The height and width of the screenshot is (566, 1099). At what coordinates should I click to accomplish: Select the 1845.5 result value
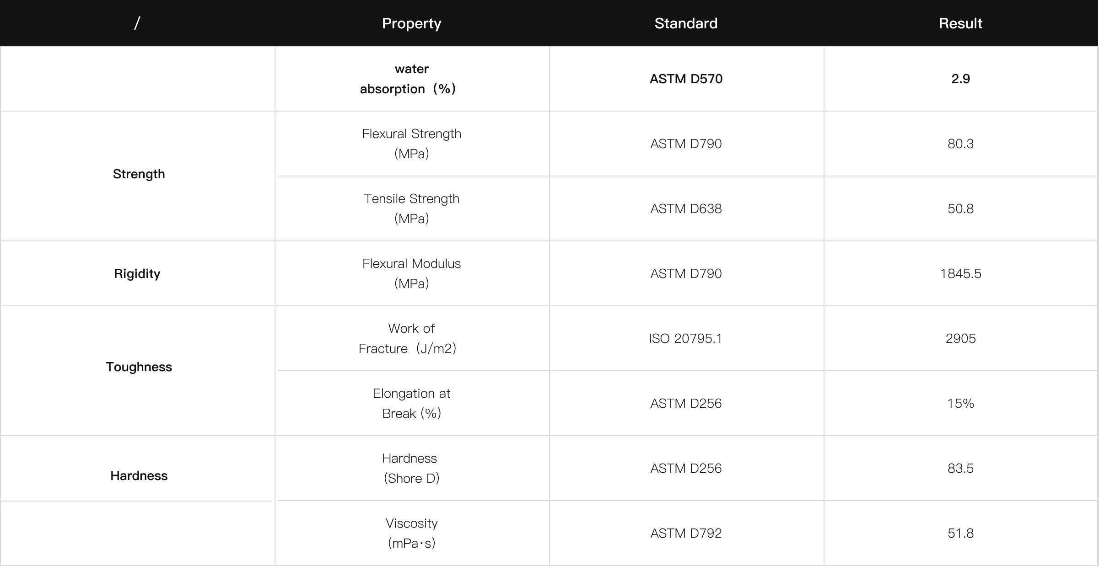[960, 273]
